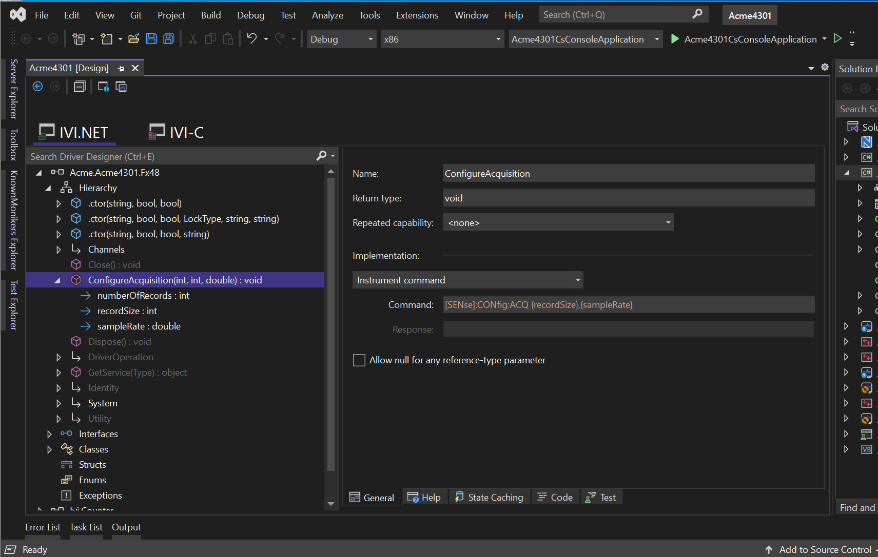Pin the Acme4301 [Design] tab

pyautogui.click(x=121, y=68)
